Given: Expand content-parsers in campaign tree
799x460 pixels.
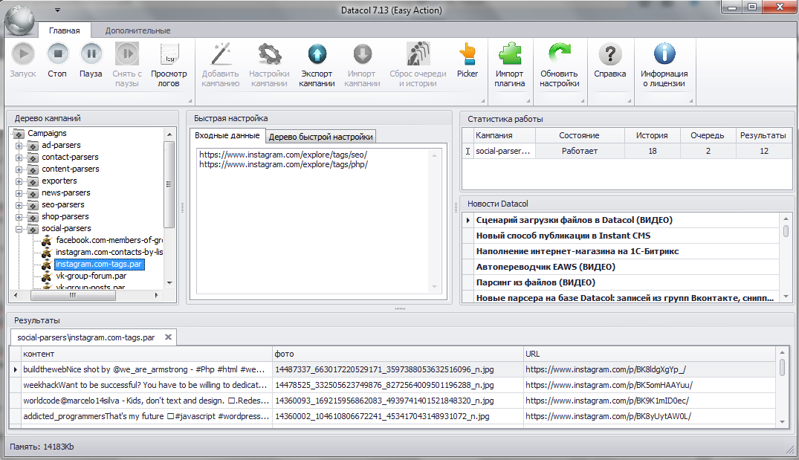Looking at the screenshot, I should (x=19, y=169).
